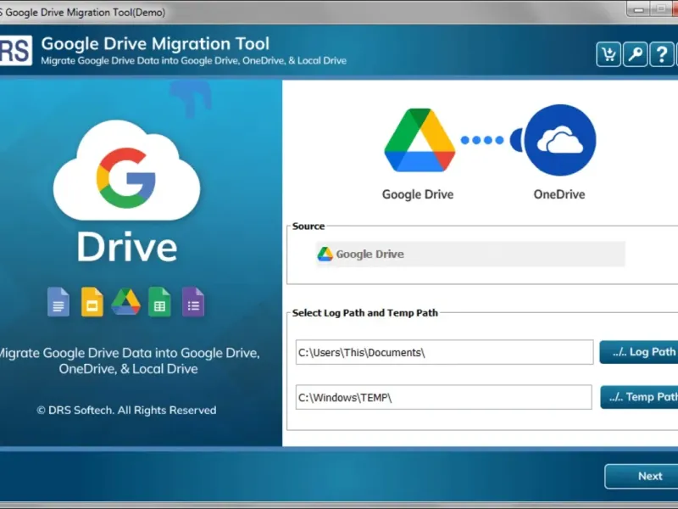This screenshot has width=678, height=509.
Task: Click the yellow Google Slides file icon
Action: [x=92, y=302]
